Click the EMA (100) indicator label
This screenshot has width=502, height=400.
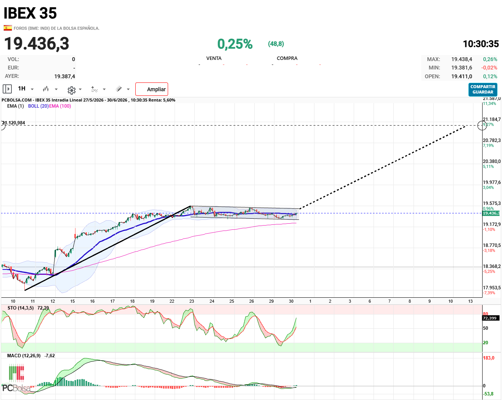click(60, 106)
